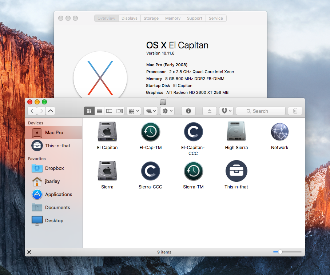330x275 pixels.
Task: Select the Sierra-TM Time Machine volume
Action: tap(194, 171)
